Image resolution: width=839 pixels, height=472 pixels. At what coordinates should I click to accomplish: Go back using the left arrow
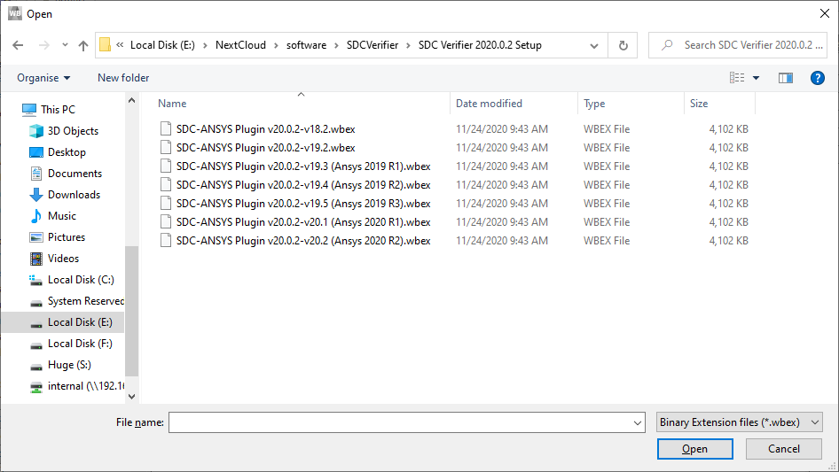point(18,45)
